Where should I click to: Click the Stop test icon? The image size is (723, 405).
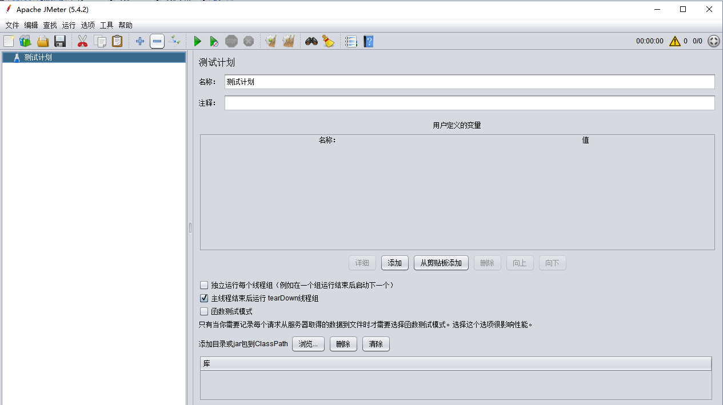tap(231, 41)
